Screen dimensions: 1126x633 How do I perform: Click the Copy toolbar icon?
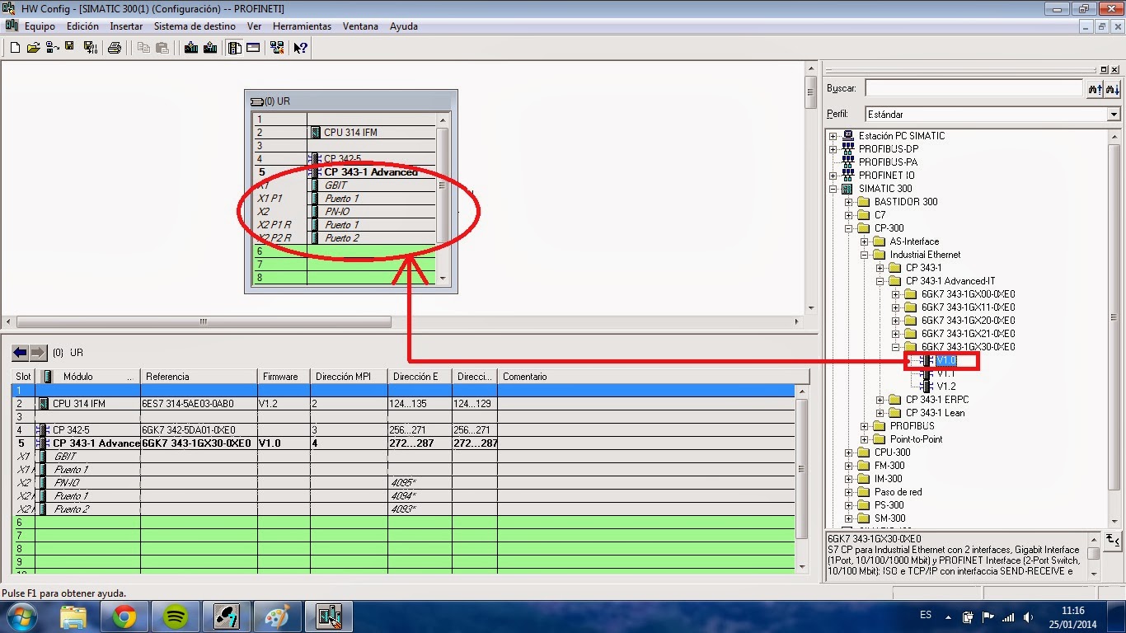tap(143, 48)
